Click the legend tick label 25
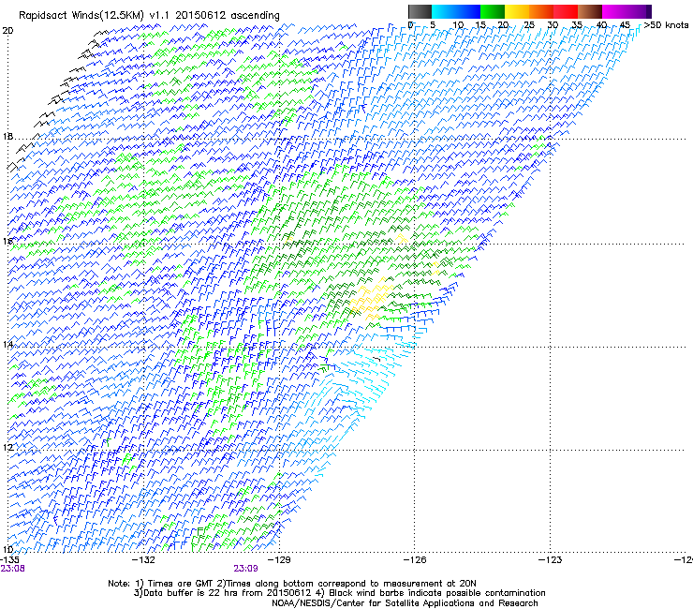 [x=529, y=25]
